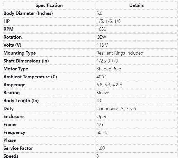Select the Ambient Temperature (C) label

[x=30, y=77]
